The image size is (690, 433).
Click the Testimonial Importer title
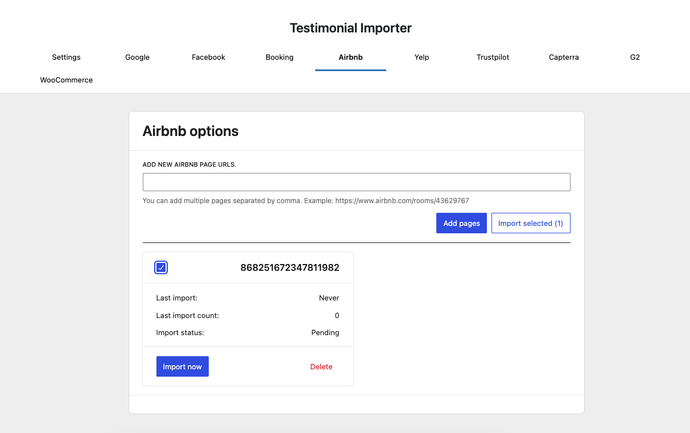point(350,28)
